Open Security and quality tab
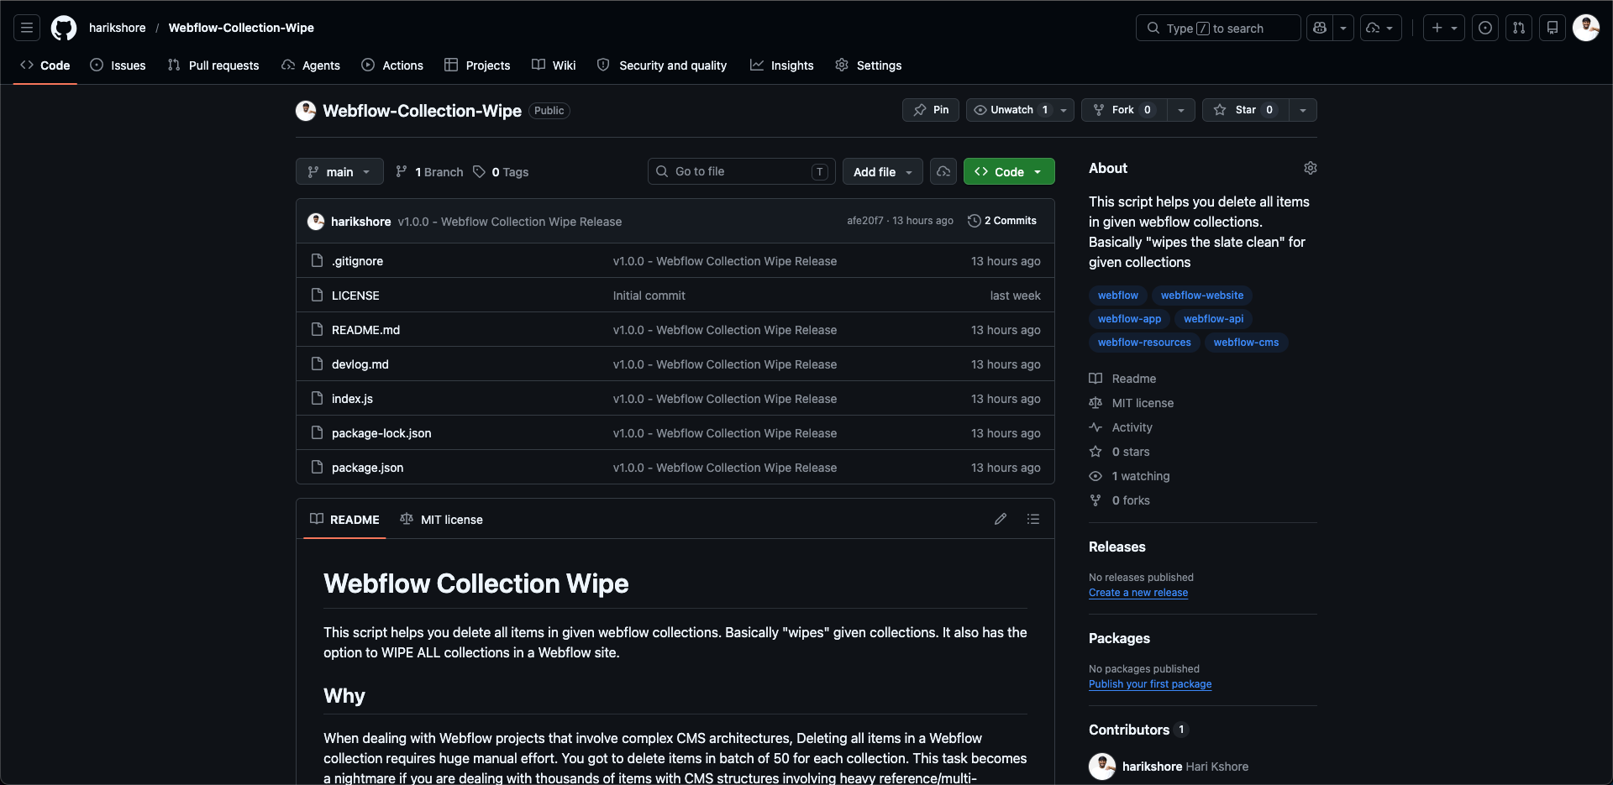Image resolution: width=1613 pixels, height=785 pixels. [662, 65]
